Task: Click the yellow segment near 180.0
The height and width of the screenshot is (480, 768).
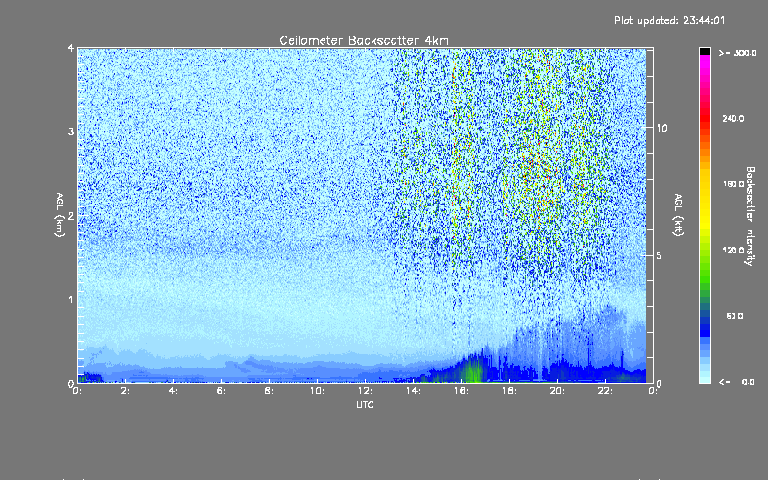Action: [x=705, y=184]
